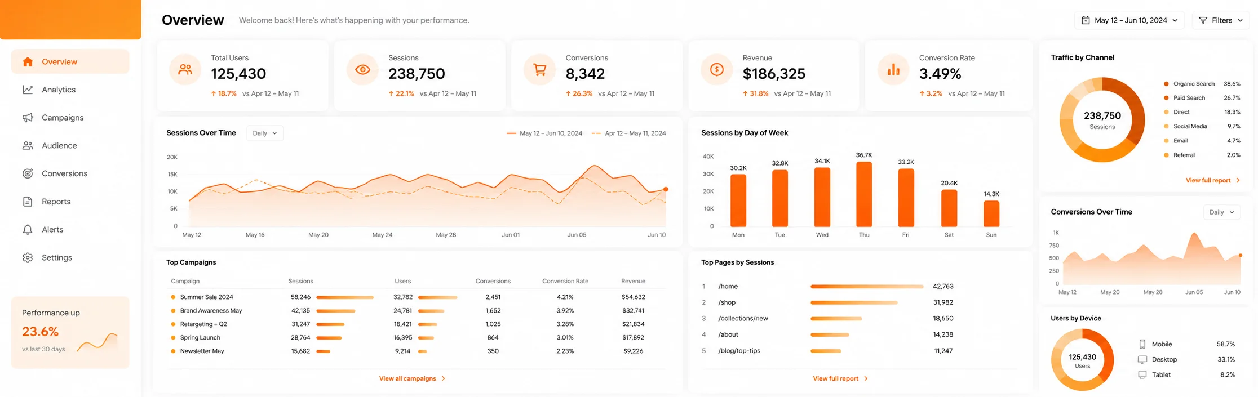Click the Alerts bell icon
Screen dimensions: 1258x397
28,229
